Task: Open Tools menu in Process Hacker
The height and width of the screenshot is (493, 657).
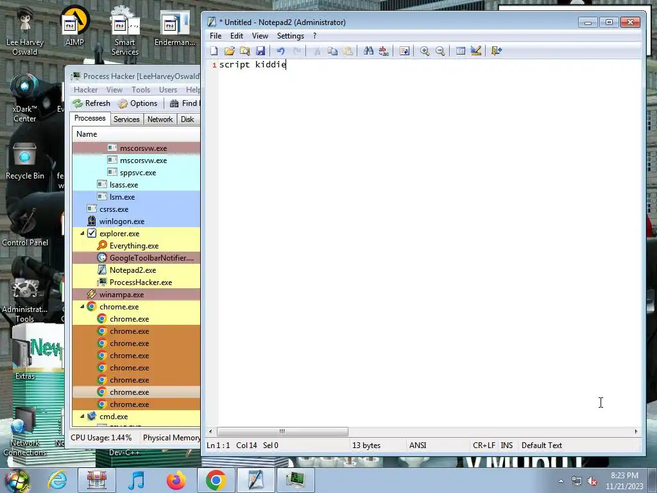Action: (141, 90)
